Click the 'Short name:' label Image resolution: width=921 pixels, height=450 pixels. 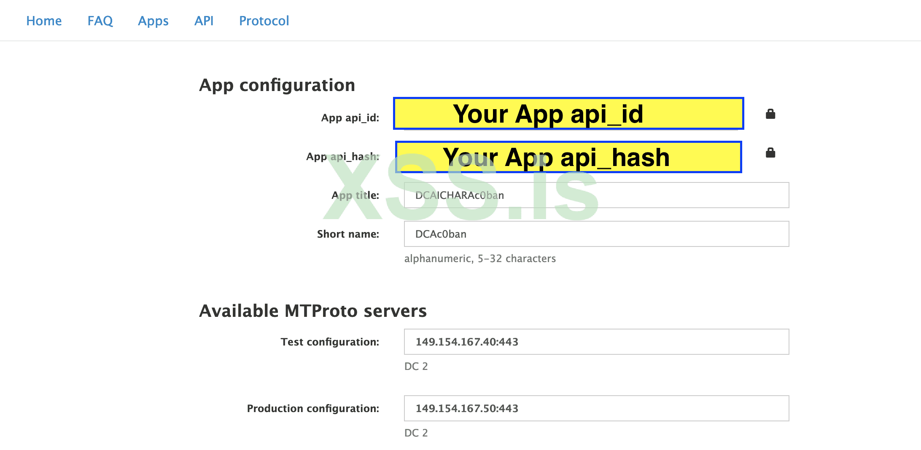tap(348, 234)
